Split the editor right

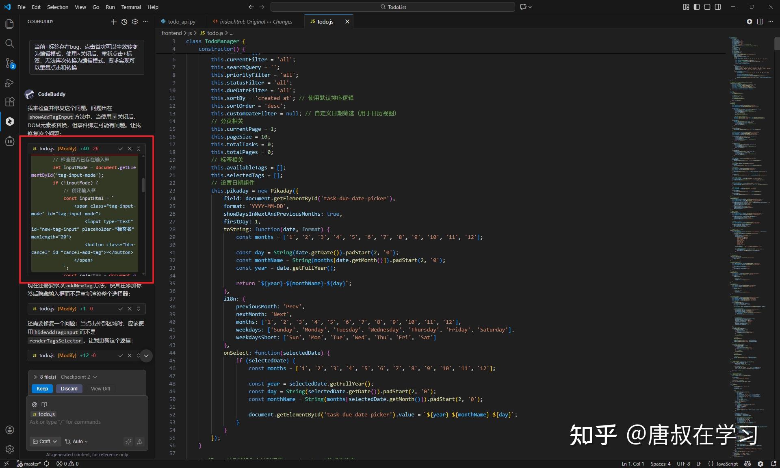(x=760, y=22)
